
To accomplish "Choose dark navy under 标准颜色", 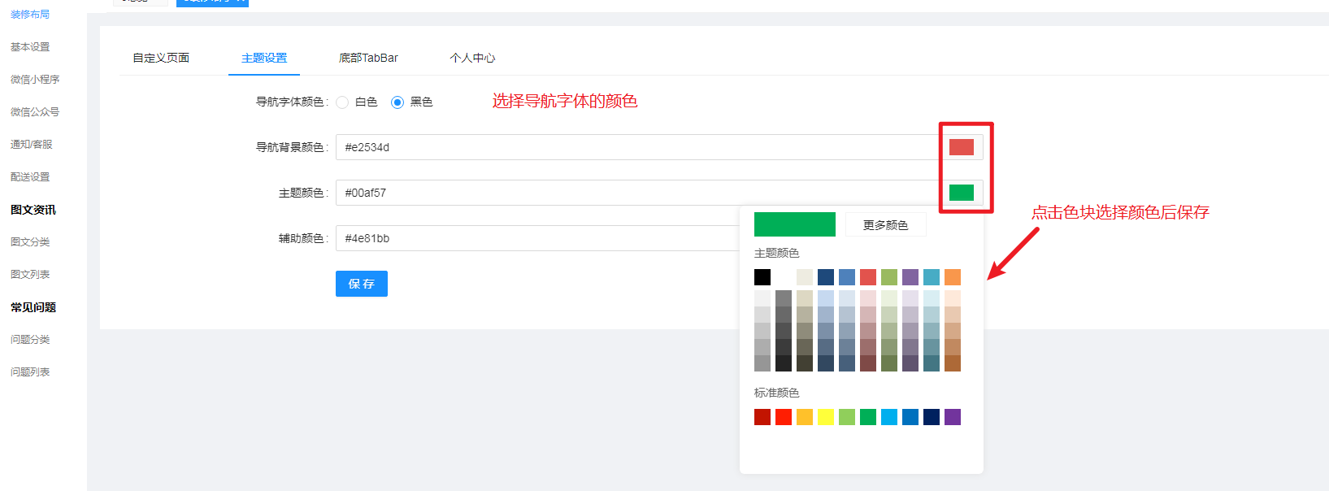I will (932, 417).
